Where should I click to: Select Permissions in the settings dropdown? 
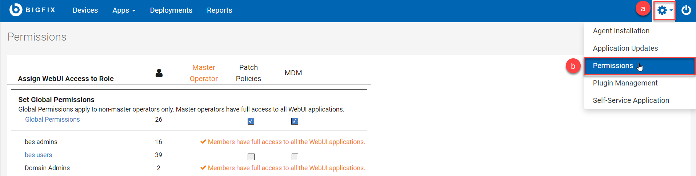613,66
